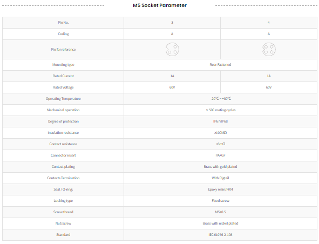Select the 60V value under 3-pin column
Screen dimensions: 319x244
coord(172,87)
